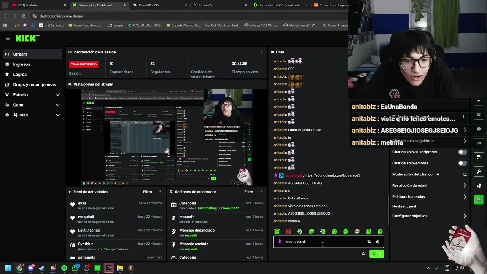487x274 pixels.
Task: Click the three-dots cluster sidebar icon
Action: point(479,185)
